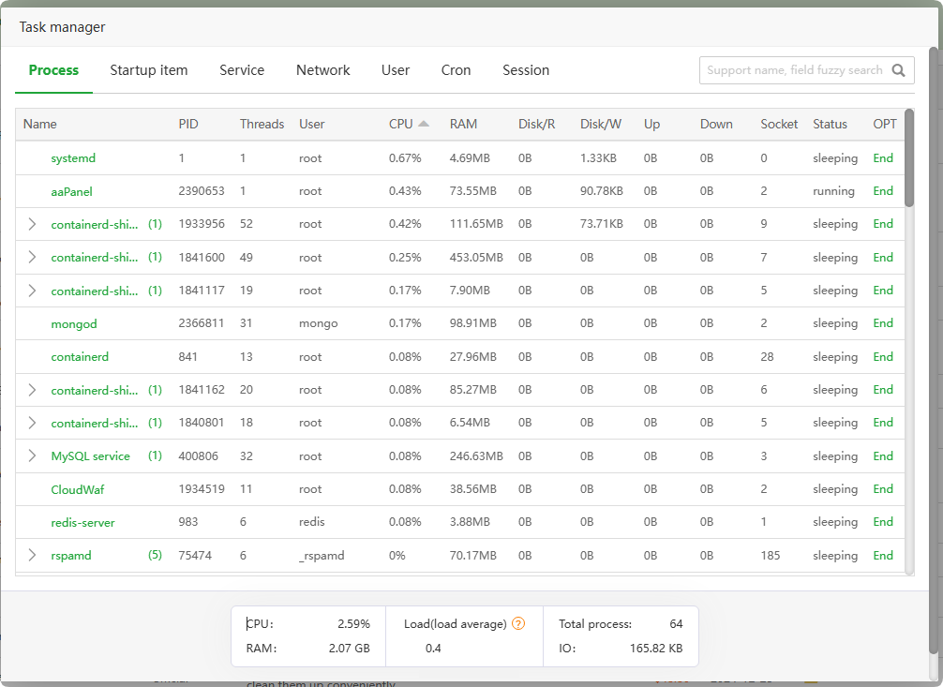This screenshot has height=687, width=943.
Task: Expand containerd-shim row with PID 1841600
Action: pos(32,258)
